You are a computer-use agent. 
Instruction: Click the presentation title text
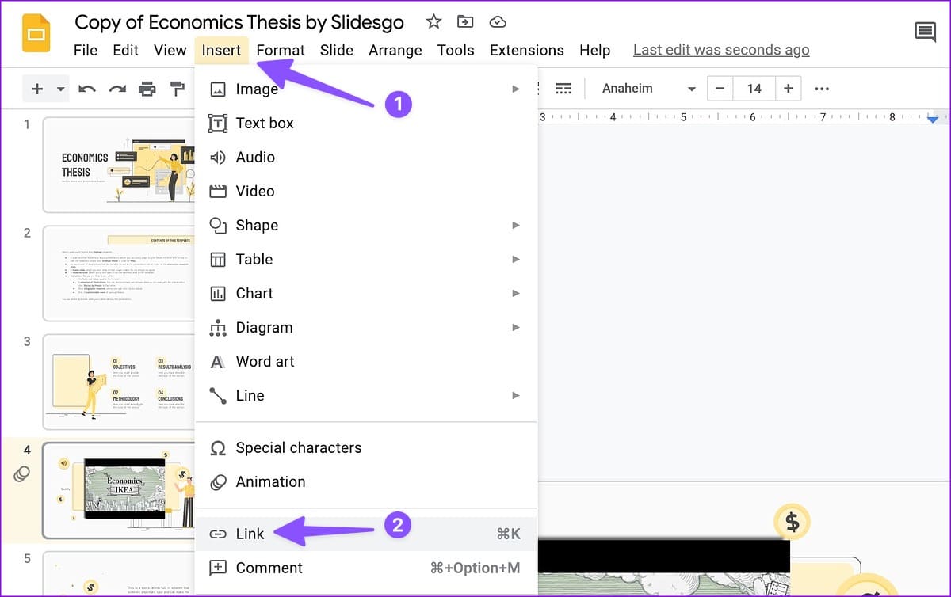click(x=239, y=22)
